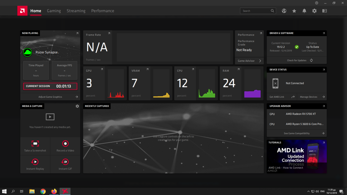Expand the RAM usage tile
347x195 pixels.
239,69
